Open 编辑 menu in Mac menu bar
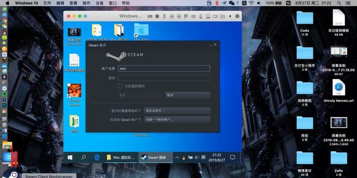The image size is (357, 178). point(60,3)
